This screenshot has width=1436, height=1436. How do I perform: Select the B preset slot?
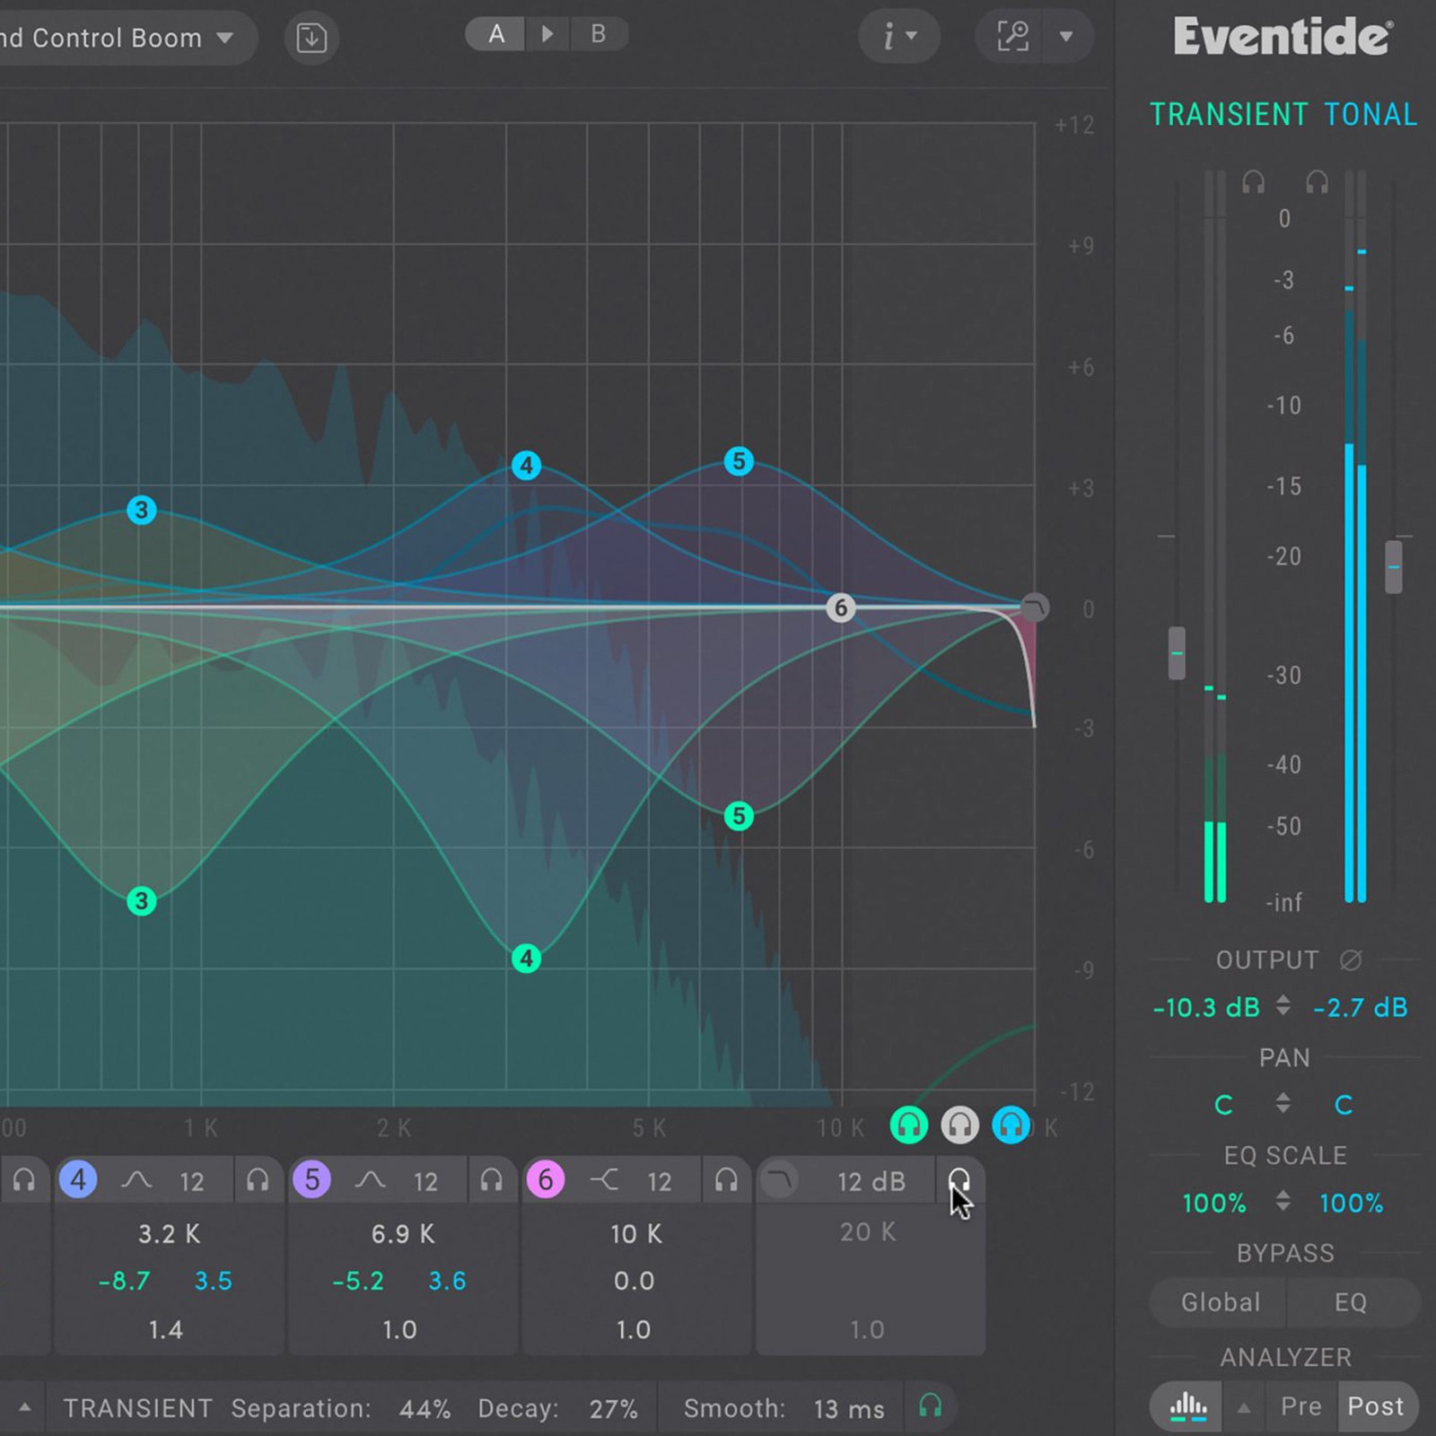[597, 35]
